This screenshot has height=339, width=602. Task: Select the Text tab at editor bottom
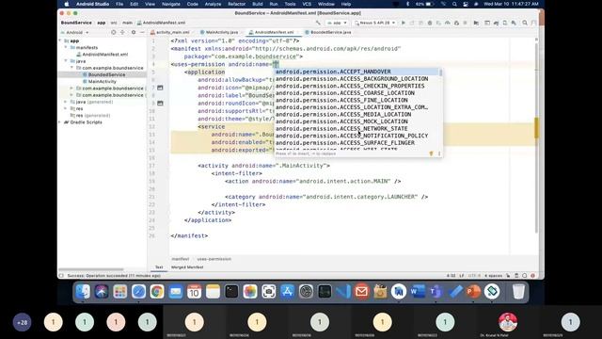(159, 267)
